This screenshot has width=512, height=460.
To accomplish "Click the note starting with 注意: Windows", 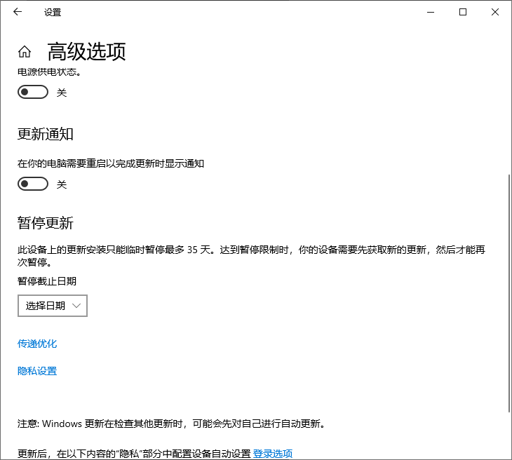I will point(171,424).
